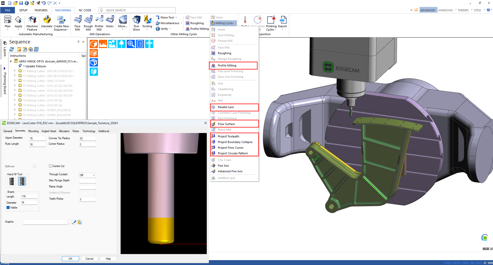Screen dimensions: 493x265
Task: Click the Export icon in ribbon
Action: [x=283, y=20]
